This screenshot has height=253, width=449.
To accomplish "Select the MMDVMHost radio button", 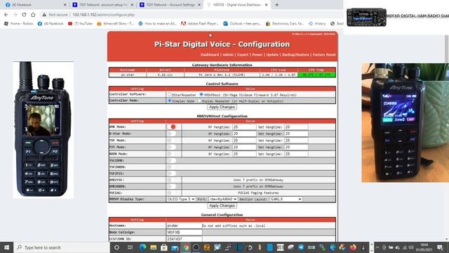I will click(201, 94).
